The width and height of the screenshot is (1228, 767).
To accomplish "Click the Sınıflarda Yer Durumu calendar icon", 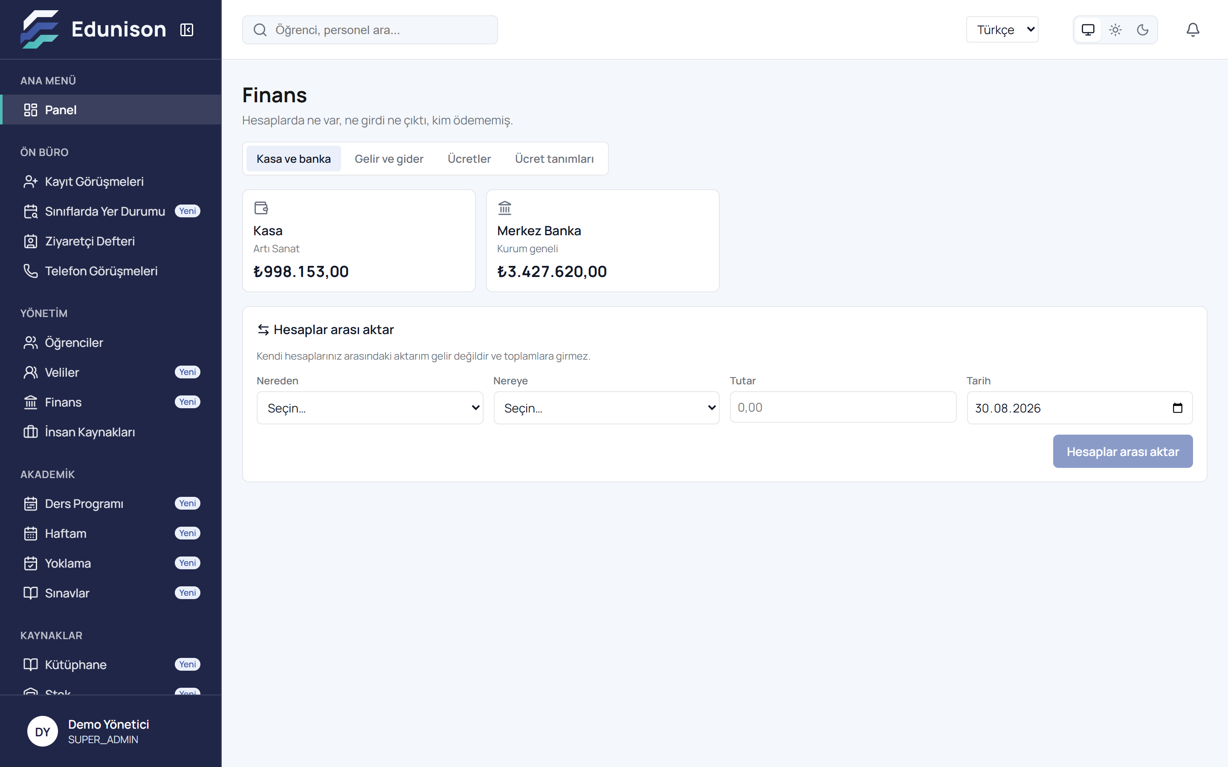I will click(30, 211).
